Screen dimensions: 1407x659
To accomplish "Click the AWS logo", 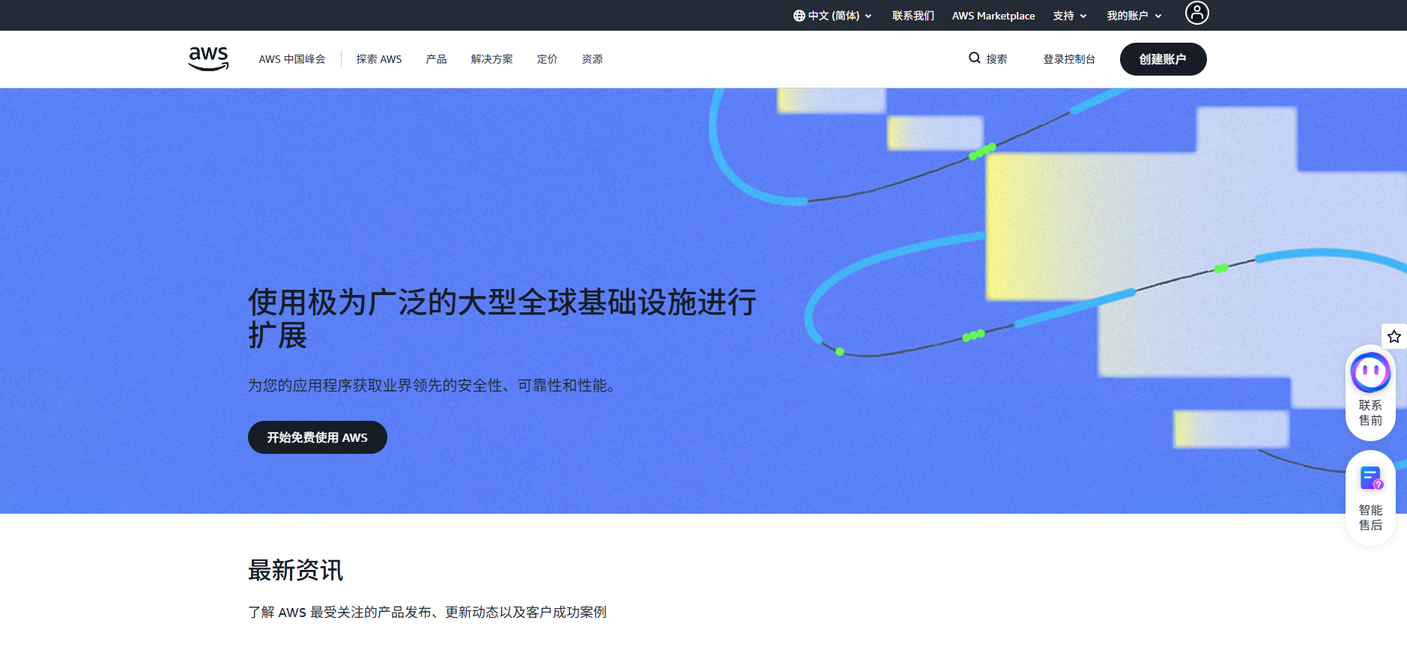I will (x=208, y=58).
